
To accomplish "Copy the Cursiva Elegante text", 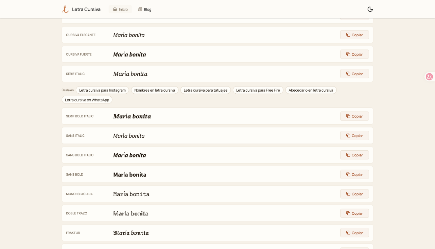I will tap(354, 35).
